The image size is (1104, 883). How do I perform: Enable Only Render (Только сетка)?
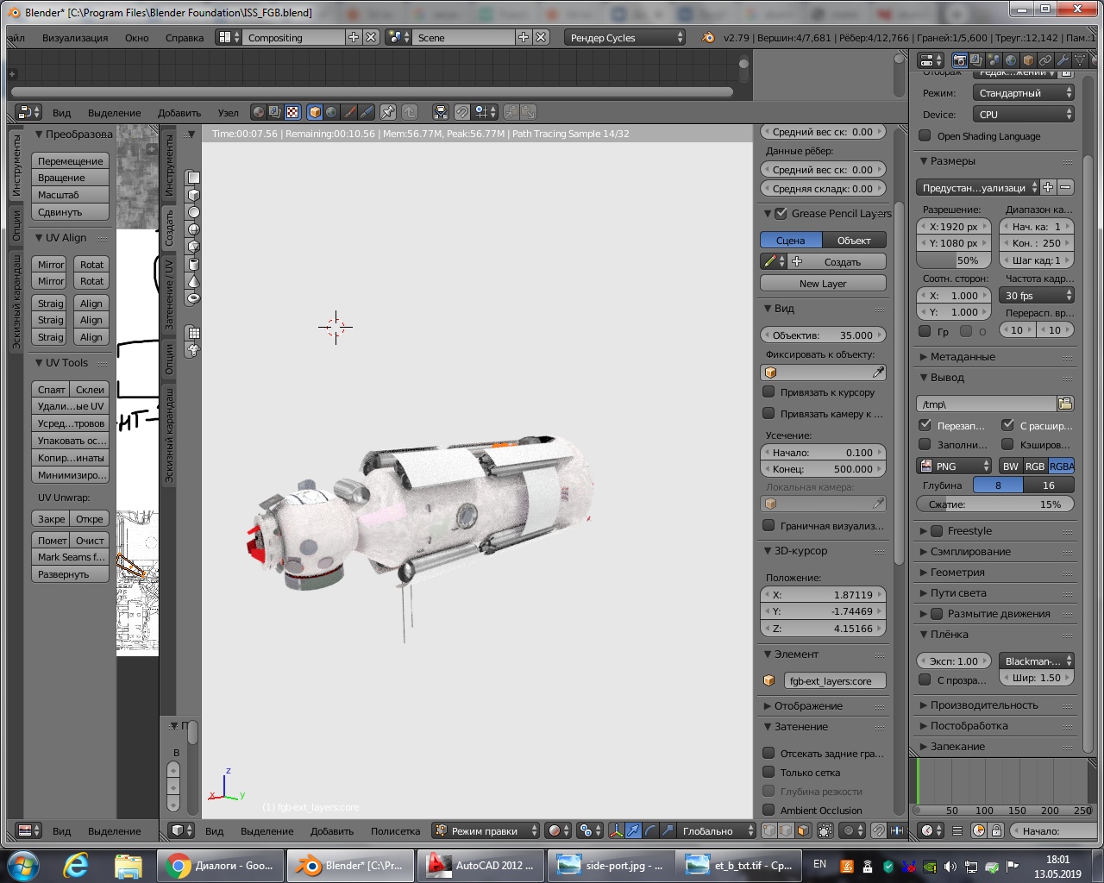click(768, 772)
